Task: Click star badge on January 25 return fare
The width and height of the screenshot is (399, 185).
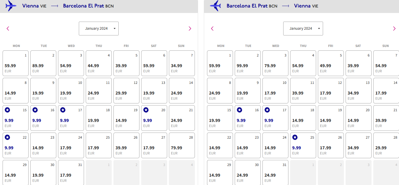Action: pyautogui.click(x=295, y=137)
